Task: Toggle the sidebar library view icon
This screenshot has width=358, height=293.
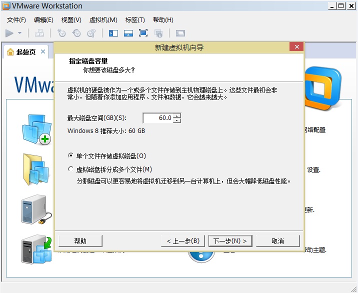Action: pyautogui.click(x=113, y=33)
